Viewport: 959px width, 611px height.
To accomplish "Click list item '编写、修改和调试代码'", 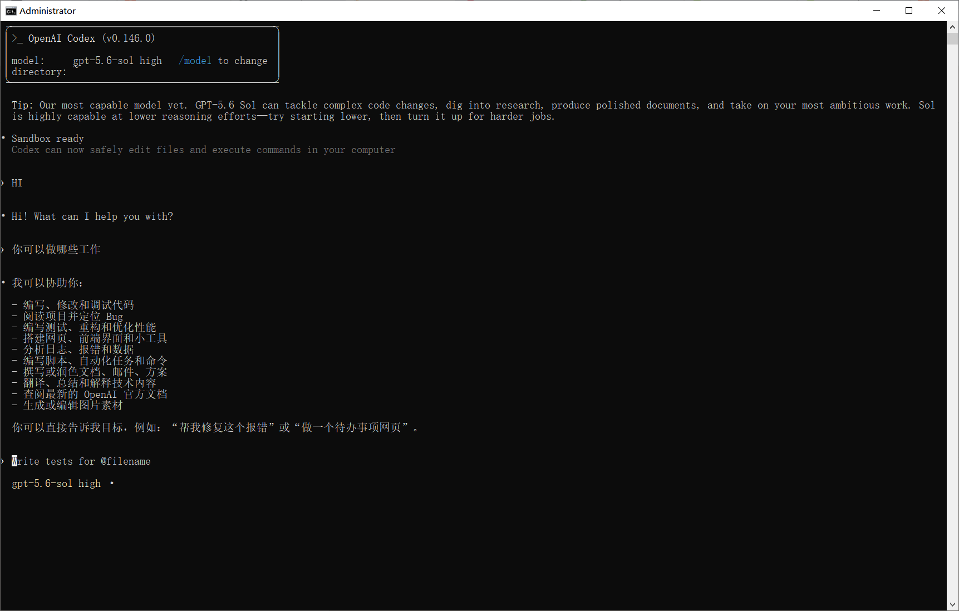I will 78,305.
